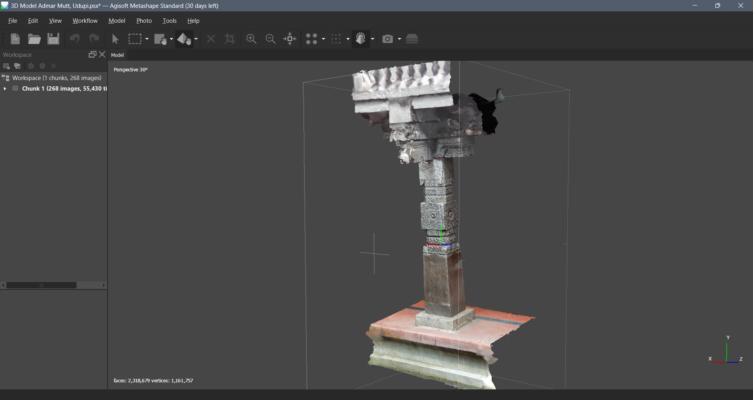Save the project using the floppy disk icon
The height and width of the screenshot is (400, 753).
(x=53, y=39)
